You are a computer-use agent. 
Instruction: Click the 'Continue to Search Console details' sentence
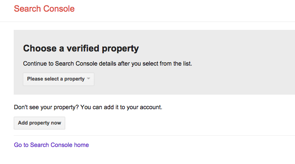[x=108, y=64]
